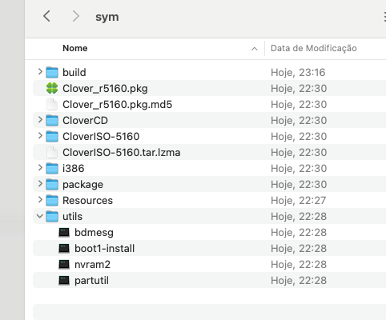Sort by Data de Modificação column

[314, 48]
